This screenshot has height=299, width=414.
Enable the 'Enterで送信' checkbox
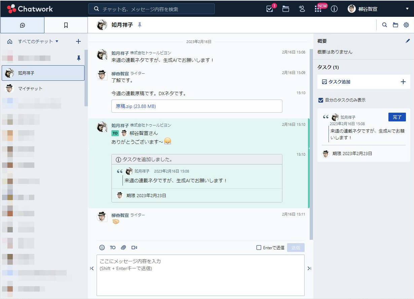(x=259, y=248)
